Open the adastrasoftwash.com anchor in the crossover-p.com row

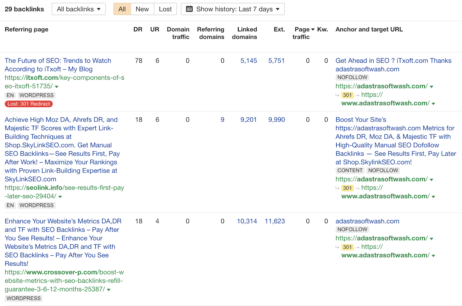[x=367, y=221]
